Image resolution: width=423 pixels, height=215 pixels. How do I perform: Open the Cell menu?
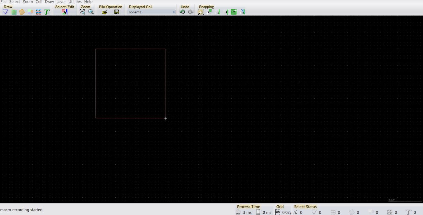pos(39,2)
